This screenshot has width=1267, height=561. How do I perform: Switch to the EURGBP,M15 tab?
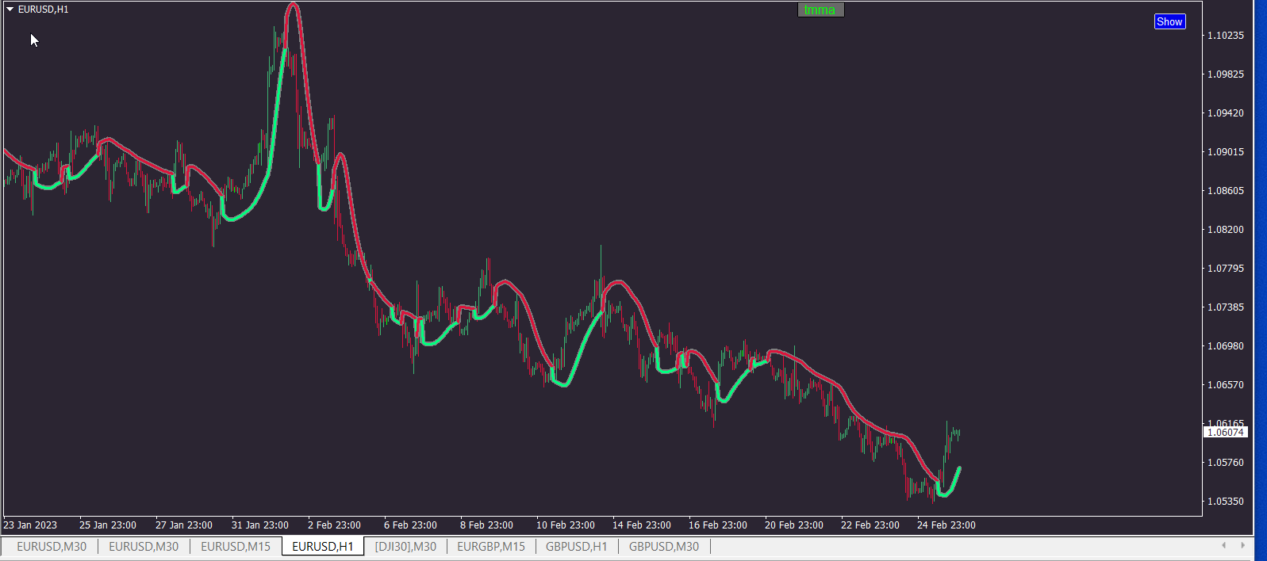coord(491,546)
